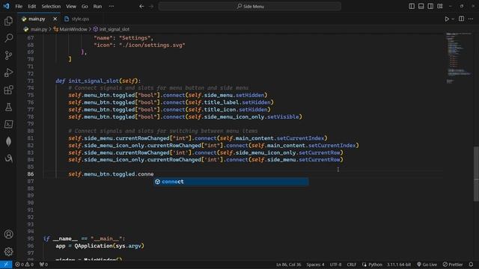
Task: Open the Source Control view
Action: click(8, 55)
